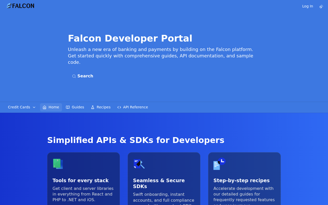Click the book icon beside Guides
Image resolution: width=328 pixels, height=205 pixels.
pos(68,107)
